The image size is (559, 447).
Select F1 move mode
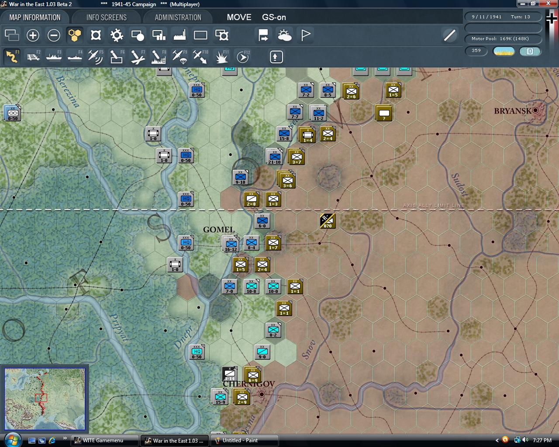[x=12, y=57]
